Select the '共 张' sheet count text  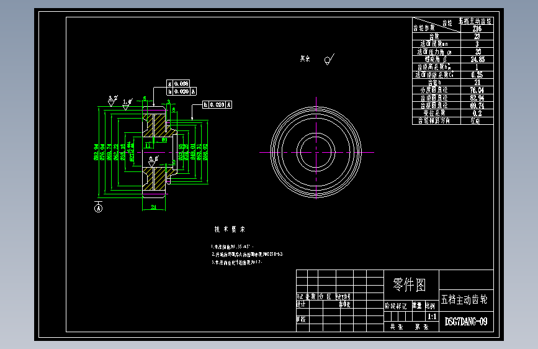[x=397, y=327]
